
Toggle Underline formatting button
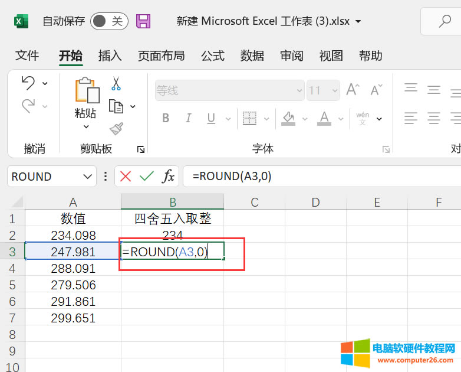[212, 118]
